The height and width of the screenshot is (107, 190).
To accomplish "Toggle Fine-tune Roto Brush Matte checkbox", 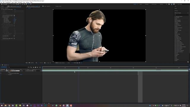I will [14, 16].
